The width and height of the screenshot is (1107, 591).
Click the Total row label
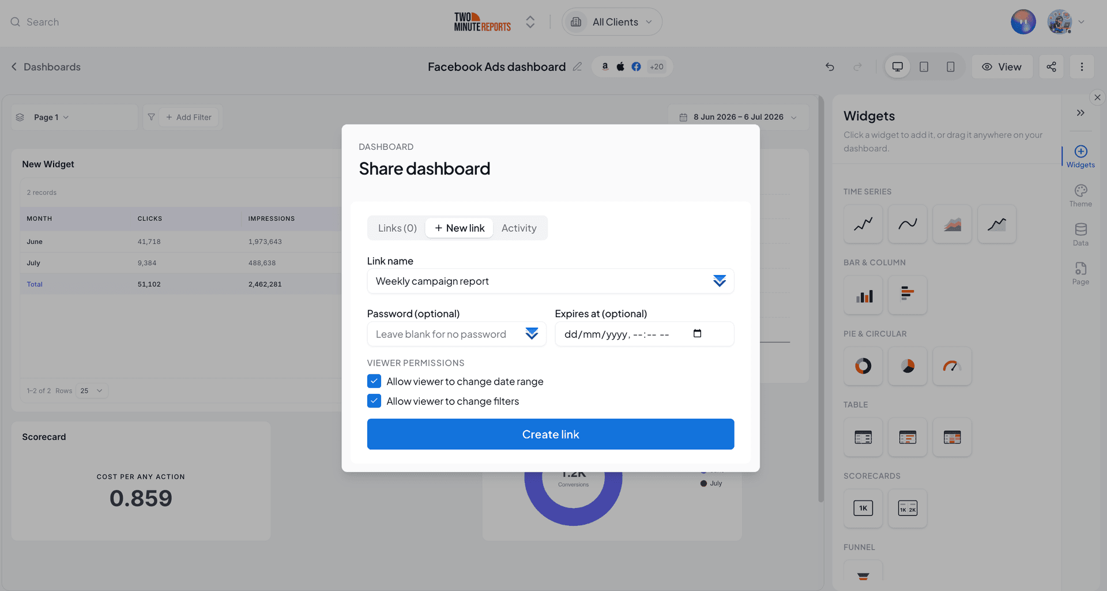click(x=35, y=284)
